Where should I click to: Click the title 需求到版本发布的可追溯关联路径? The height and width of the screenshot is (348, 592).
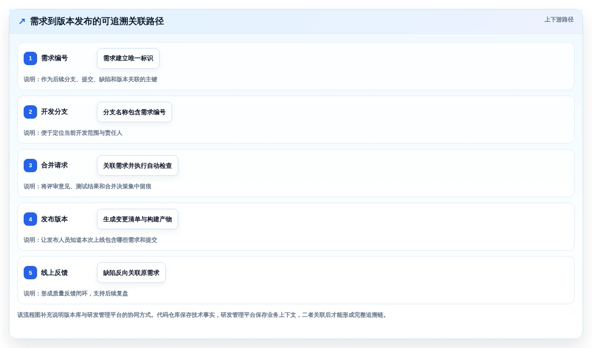(x=97, y=21)
